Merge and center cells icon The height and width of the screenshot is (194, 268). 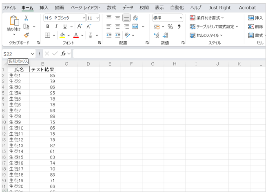[135, 26]
